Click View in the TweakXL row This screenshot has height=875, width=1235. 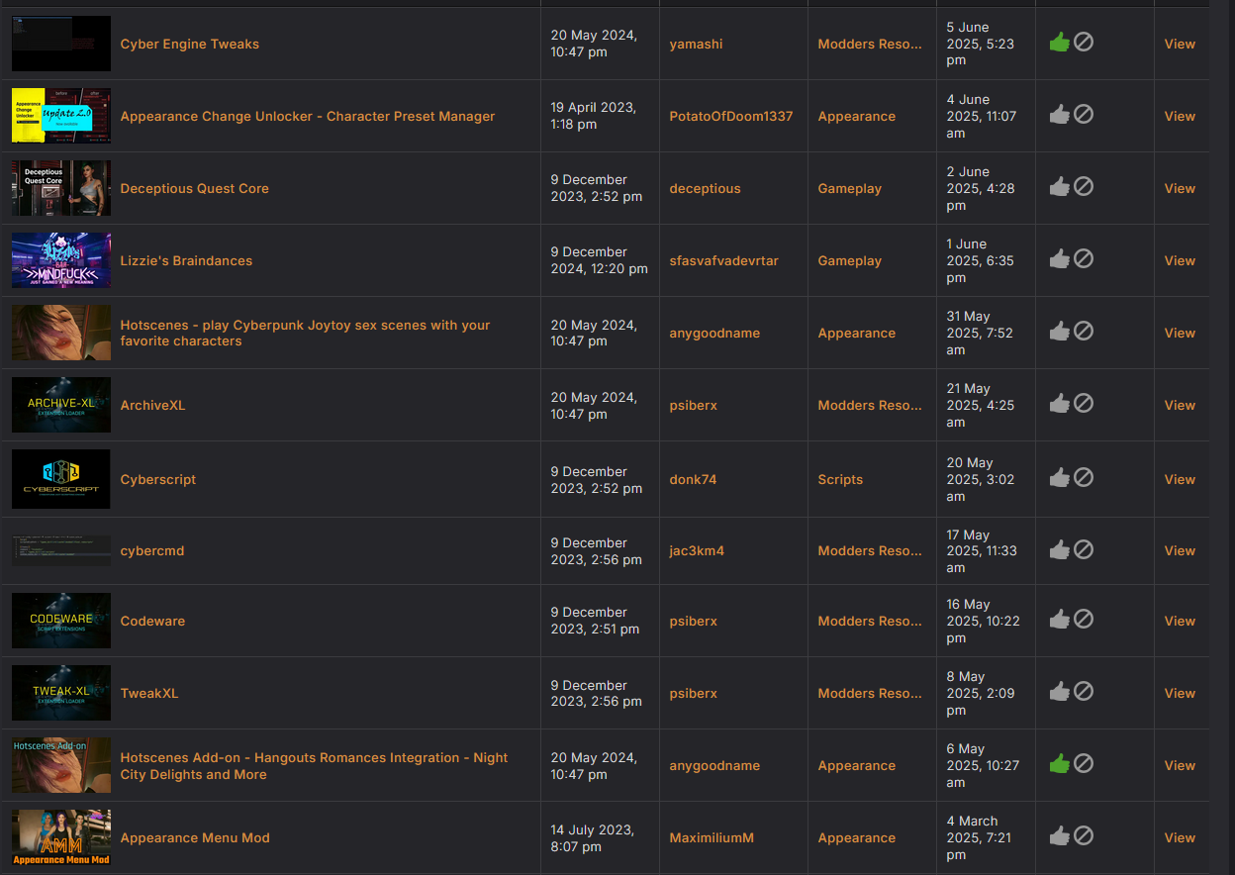[1180, 693]
